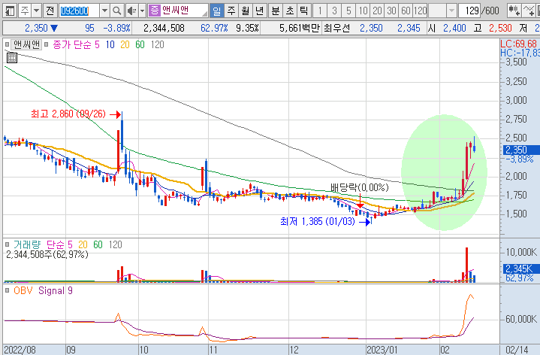Click the 종가 단순 moving average label
Image resolution: width=540 pixels, height=355 pixels.
pos(71,44)
